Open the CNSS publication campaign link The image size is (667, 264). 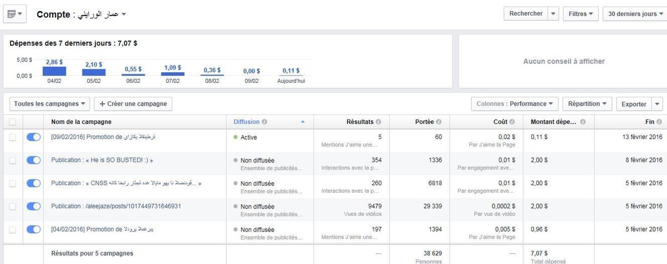[x=126, y=183]
